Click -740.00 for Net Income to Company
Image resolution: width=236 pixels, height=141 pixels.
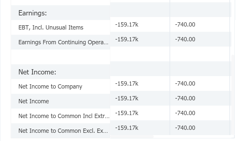tap(185, 83)
